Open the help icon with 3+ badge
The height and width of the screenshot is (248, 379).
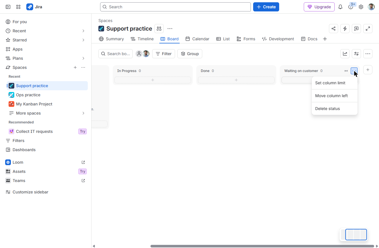[x=351, y=7]
